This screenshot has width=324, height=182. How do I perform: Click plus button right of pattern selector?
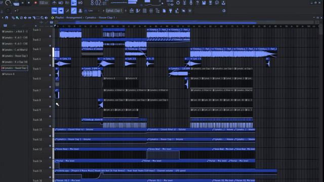[126, 11]
